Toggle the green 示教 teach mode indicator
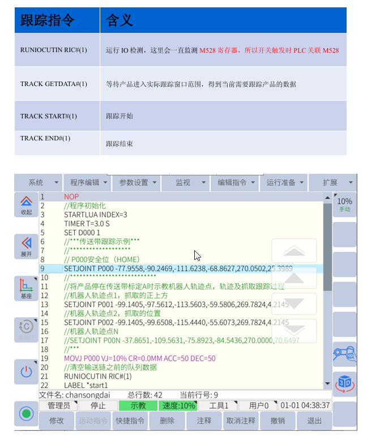Image resolution: width=367 pixels, height=436 pixels. pyautogui.click(x=138, y=405)
